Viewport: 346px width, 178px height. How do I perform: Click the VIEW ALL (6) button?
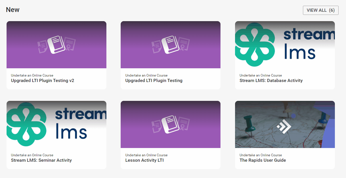coord(321,10)
